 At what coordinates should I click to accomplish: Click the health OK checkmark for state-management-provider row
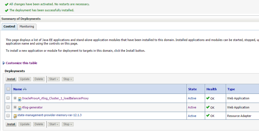[208, 115]
